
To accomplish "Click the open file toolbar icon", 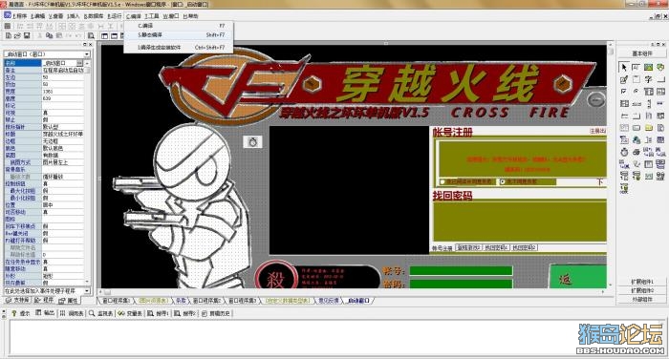I will (17, 36).
